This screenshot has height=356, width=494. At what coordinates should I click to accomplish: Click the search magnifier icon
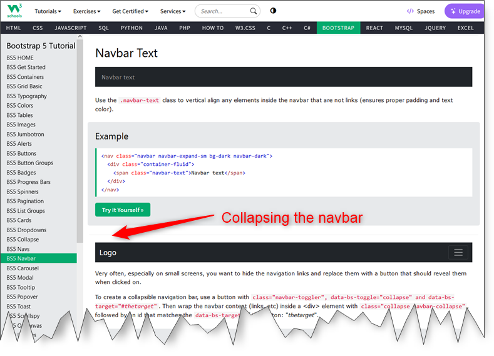pyautogui.click(x=254, y=11)
